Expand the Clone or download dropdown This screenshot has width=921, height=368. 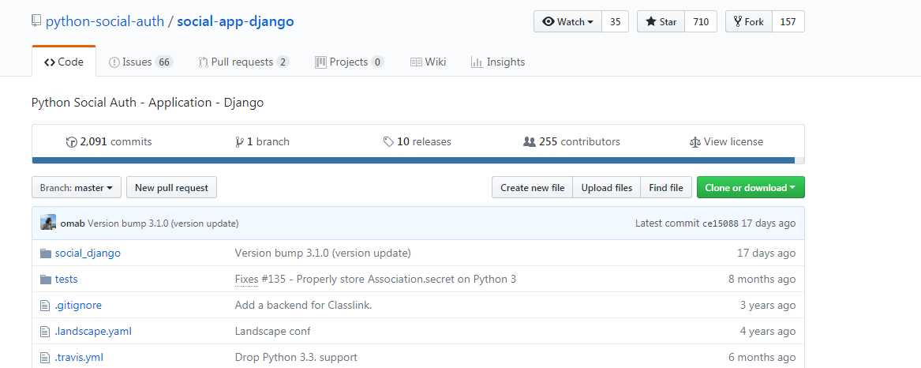(751, 187)
